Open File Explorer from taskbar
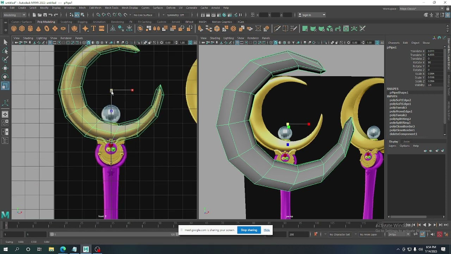451x254 pixels. tap(51, 249)
